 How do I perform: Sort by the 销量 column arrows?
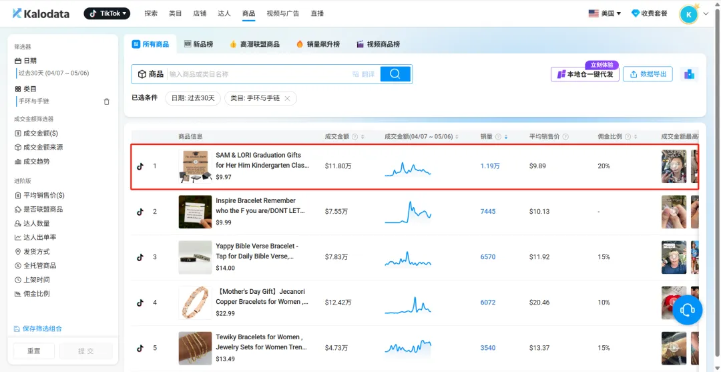tap(506, 136)
